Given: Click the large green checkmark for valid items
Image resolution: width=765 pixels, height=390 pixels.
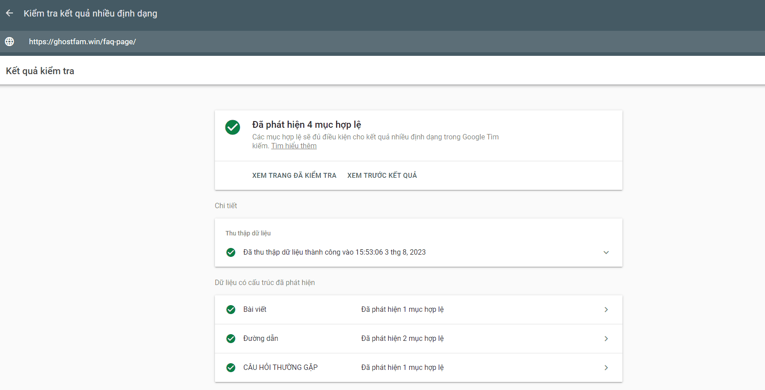Looking at the screenshot, I should tap(232, 127).
